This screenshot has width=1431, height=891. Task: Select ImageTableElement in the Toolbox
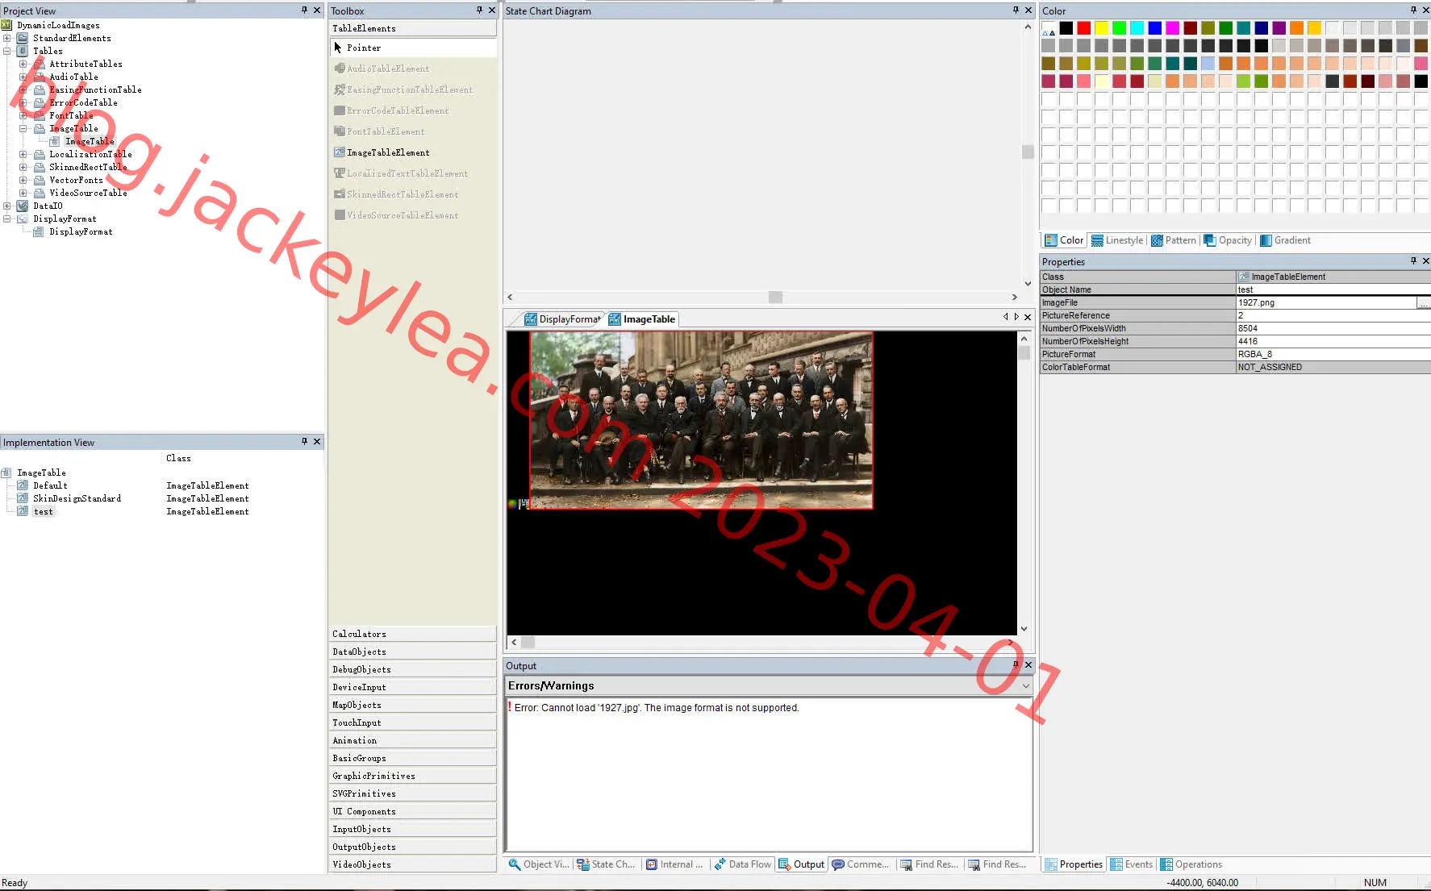[382, 152]
